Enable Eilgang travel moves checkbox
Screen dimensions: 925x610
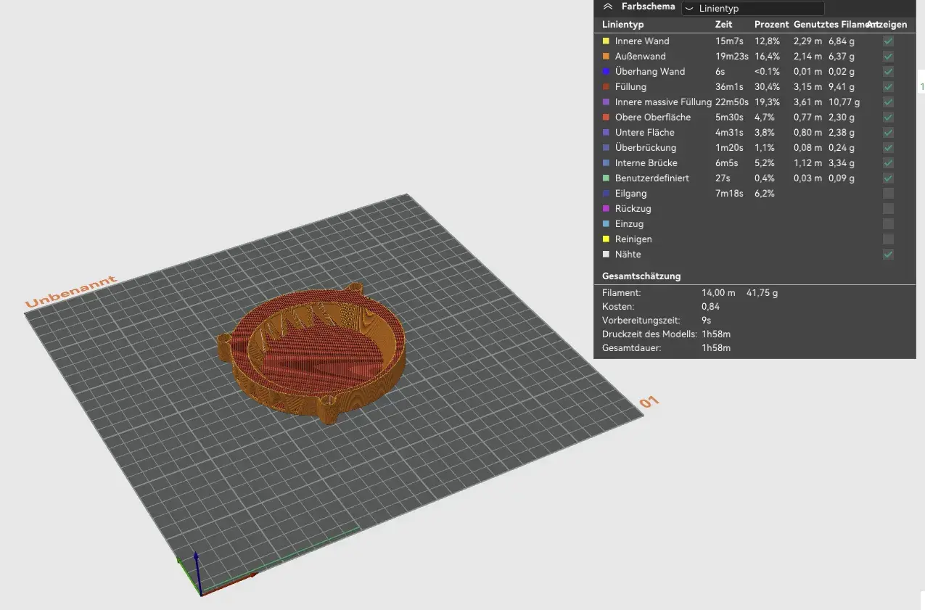tap(888, 194)
